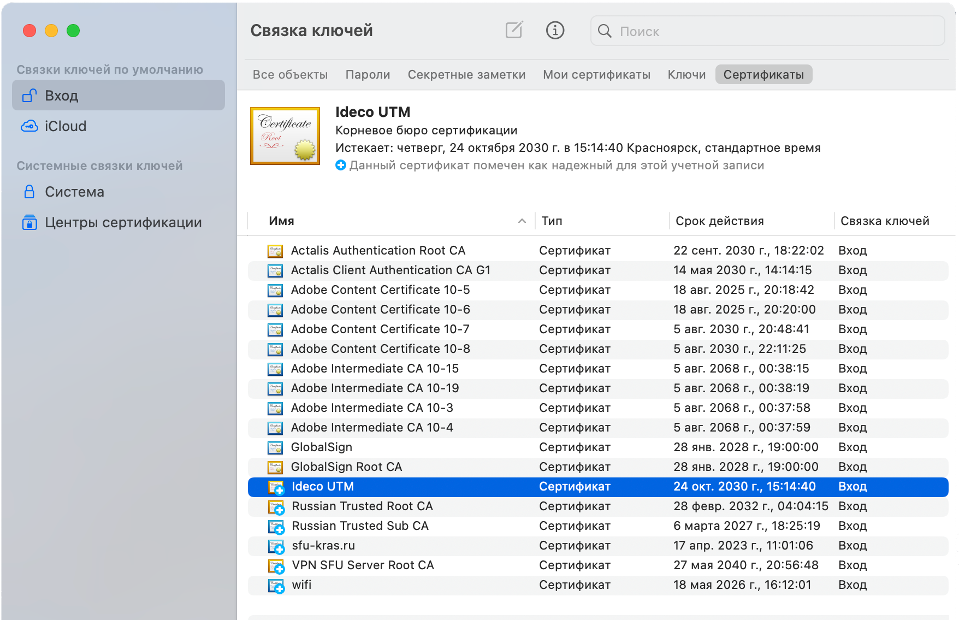Switch to the Мои сертификаты tab
The height and width of the screenshot is (620, 959).
point(596,75)
